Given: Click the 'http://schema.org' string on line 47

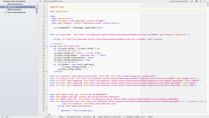Looking at the screenshot, I should [82, 110].
